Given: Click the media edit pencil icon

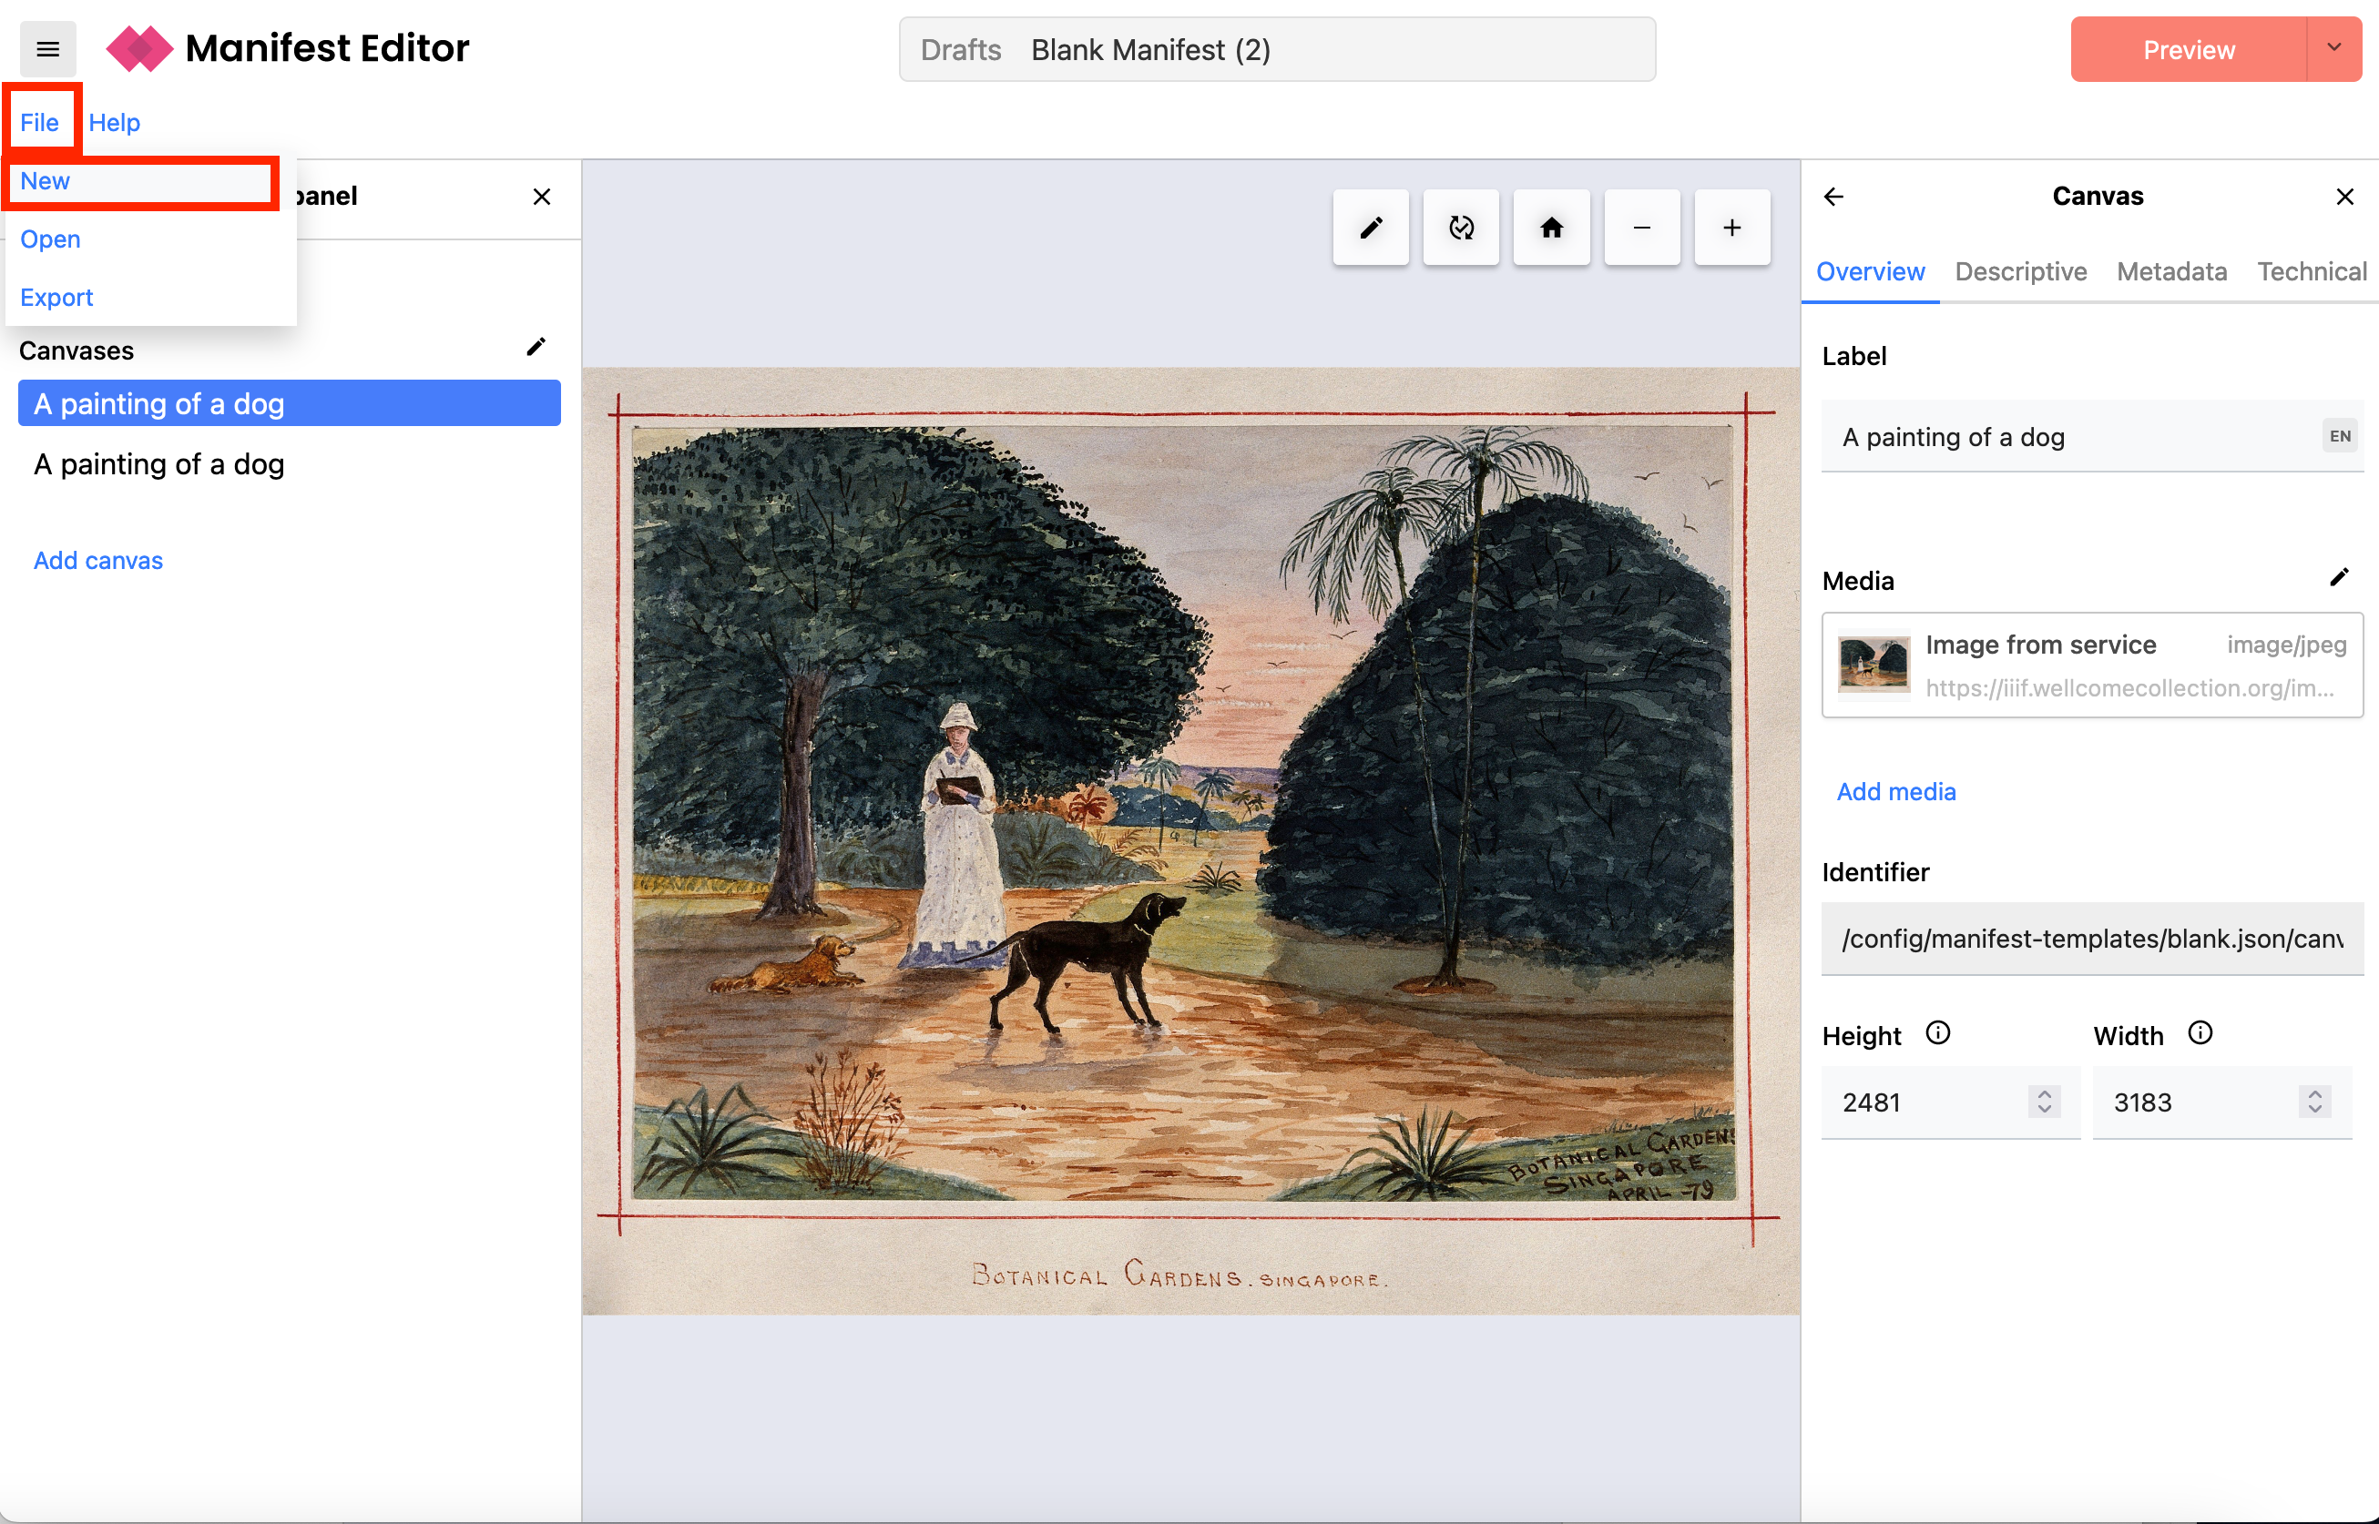Looking at the screenshot, I should pyautogui.click(x=2339, y=577).
